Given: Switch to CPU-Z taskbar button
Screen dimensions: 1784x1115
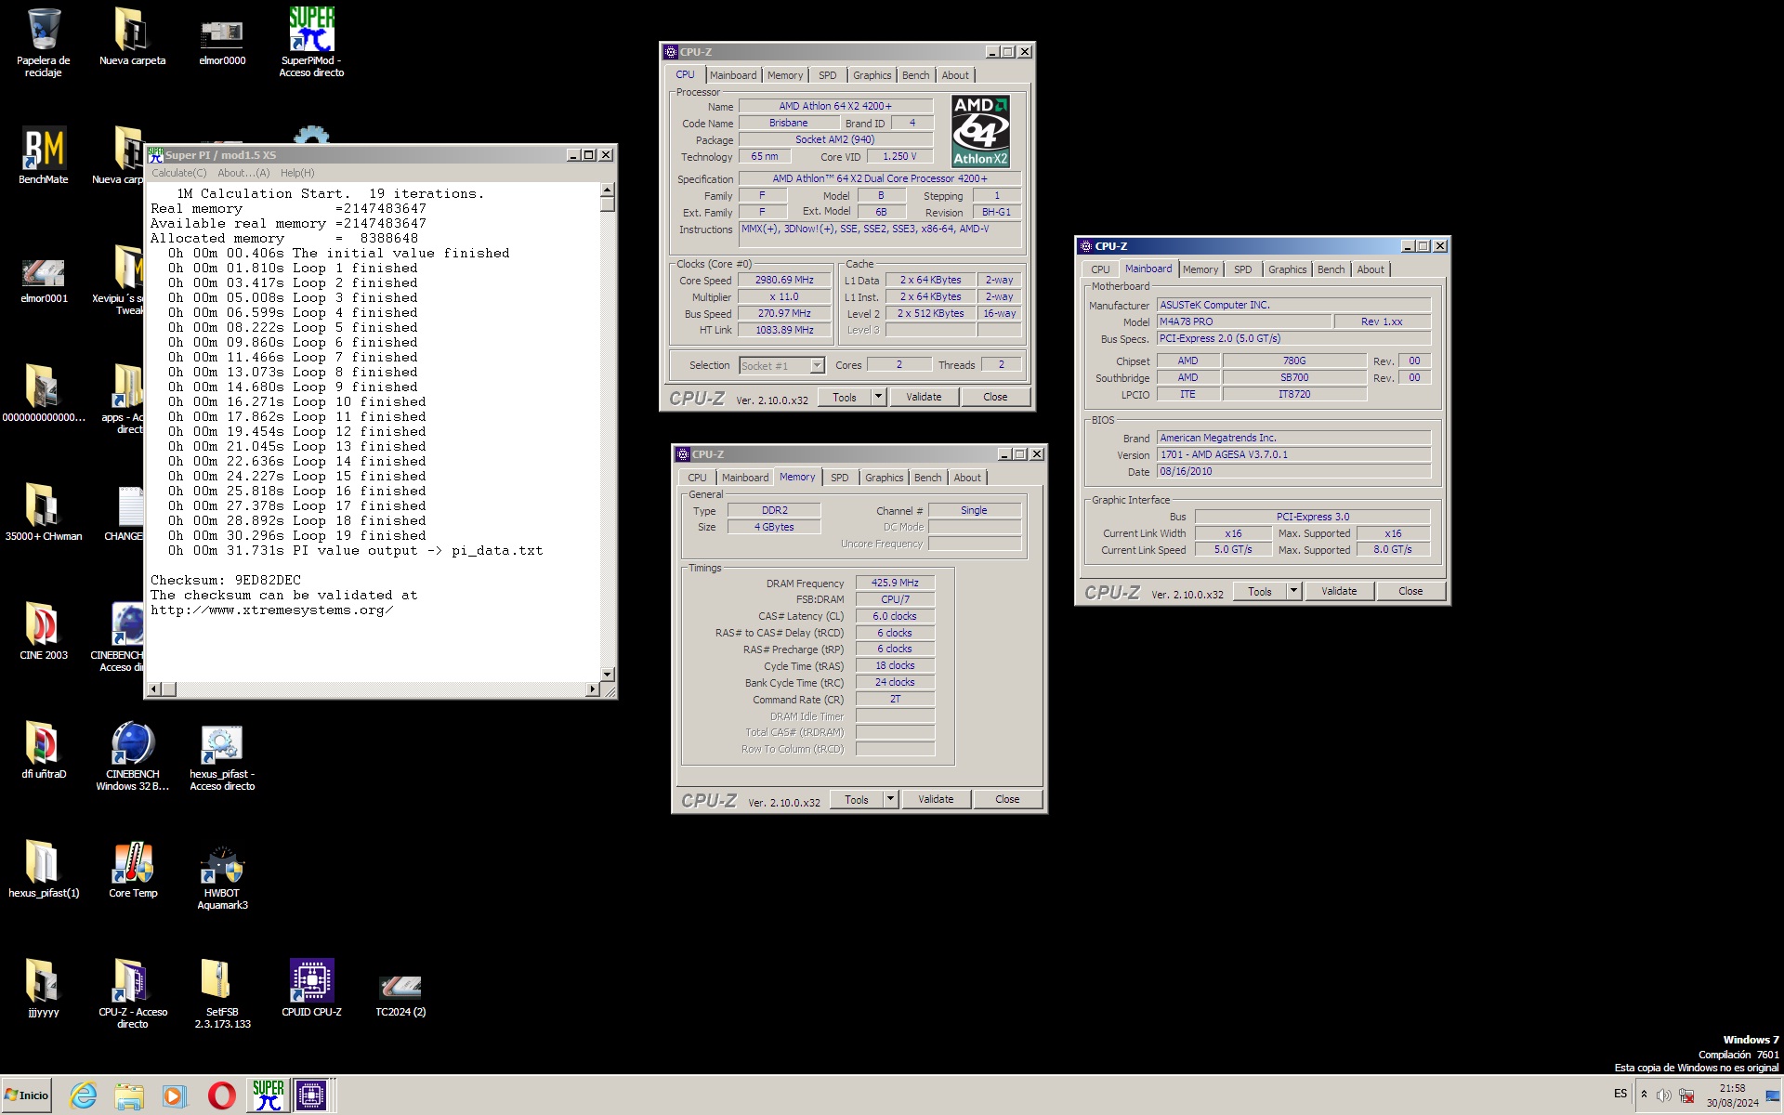Looking at the screenshot, I should coord(312,1095).
